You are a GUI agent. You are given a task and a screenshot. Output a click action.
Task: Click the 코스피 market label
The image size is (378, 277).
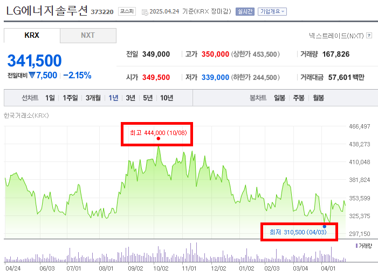click(x=127, y=11)
